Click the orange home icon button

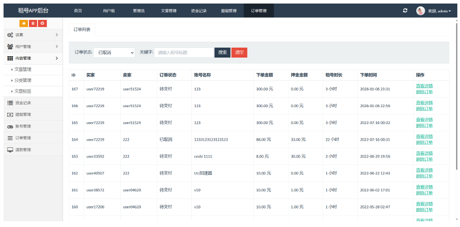pos(23,23)
